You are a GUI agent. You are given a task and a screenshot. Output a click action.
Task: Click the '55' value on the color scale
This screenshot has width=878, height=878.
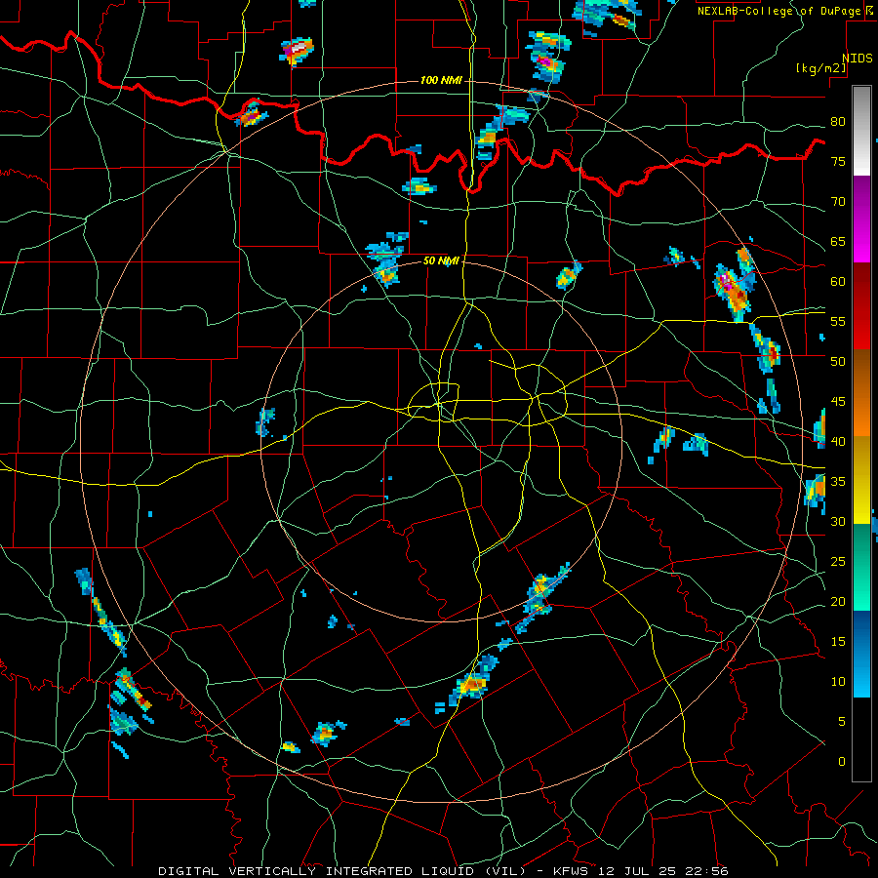pyautogui.click(x=838, y=322)
